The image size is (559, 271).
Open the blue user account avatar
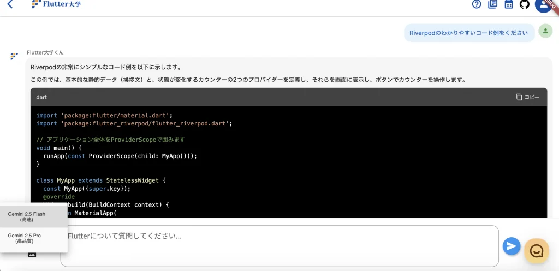click(x=543, y=5)
